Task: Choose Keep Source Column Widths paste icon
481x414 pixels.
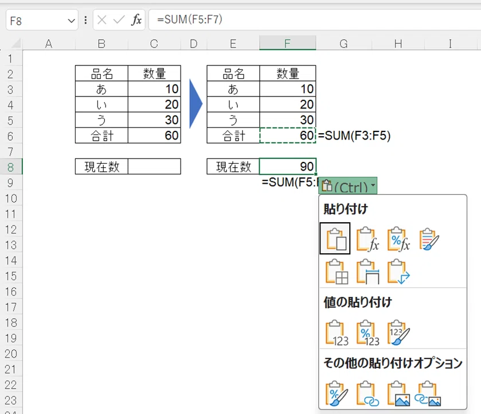Action: point(367,272)
